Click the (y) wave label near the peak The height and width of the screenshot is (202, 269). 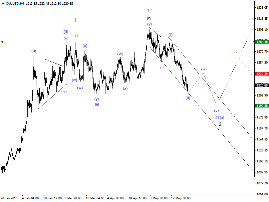[149, 24]
